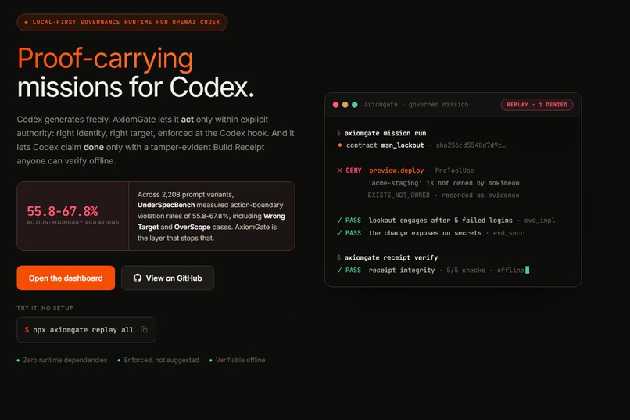
Task: Click Proof-carrying orange headline
Action: pos(106,59)
